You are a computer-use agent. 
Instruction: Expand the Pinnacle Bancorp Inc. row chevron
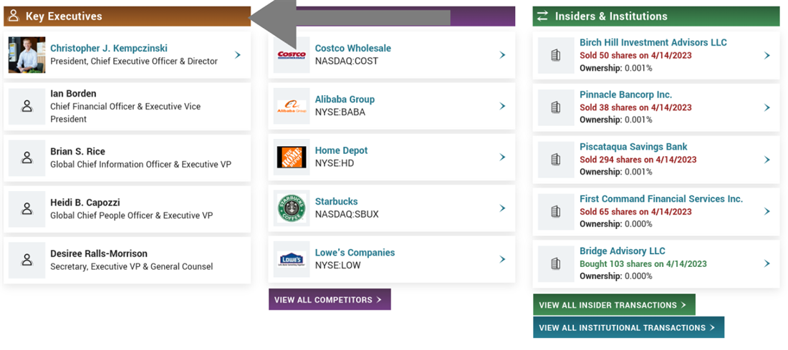click(x=767, y=107)
